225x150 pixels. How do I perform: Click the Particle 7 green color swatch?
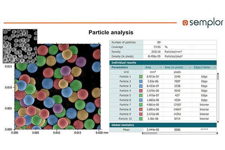click(141, 105)
